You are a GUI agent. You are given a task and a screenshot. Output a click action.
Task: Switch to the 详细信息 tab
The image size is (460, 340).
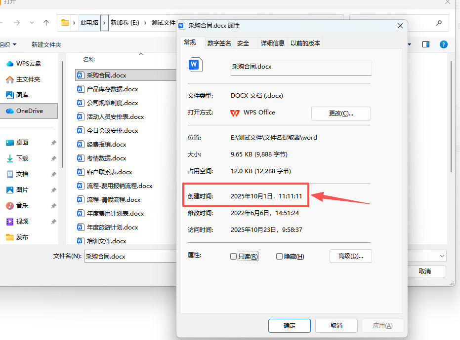273,43
